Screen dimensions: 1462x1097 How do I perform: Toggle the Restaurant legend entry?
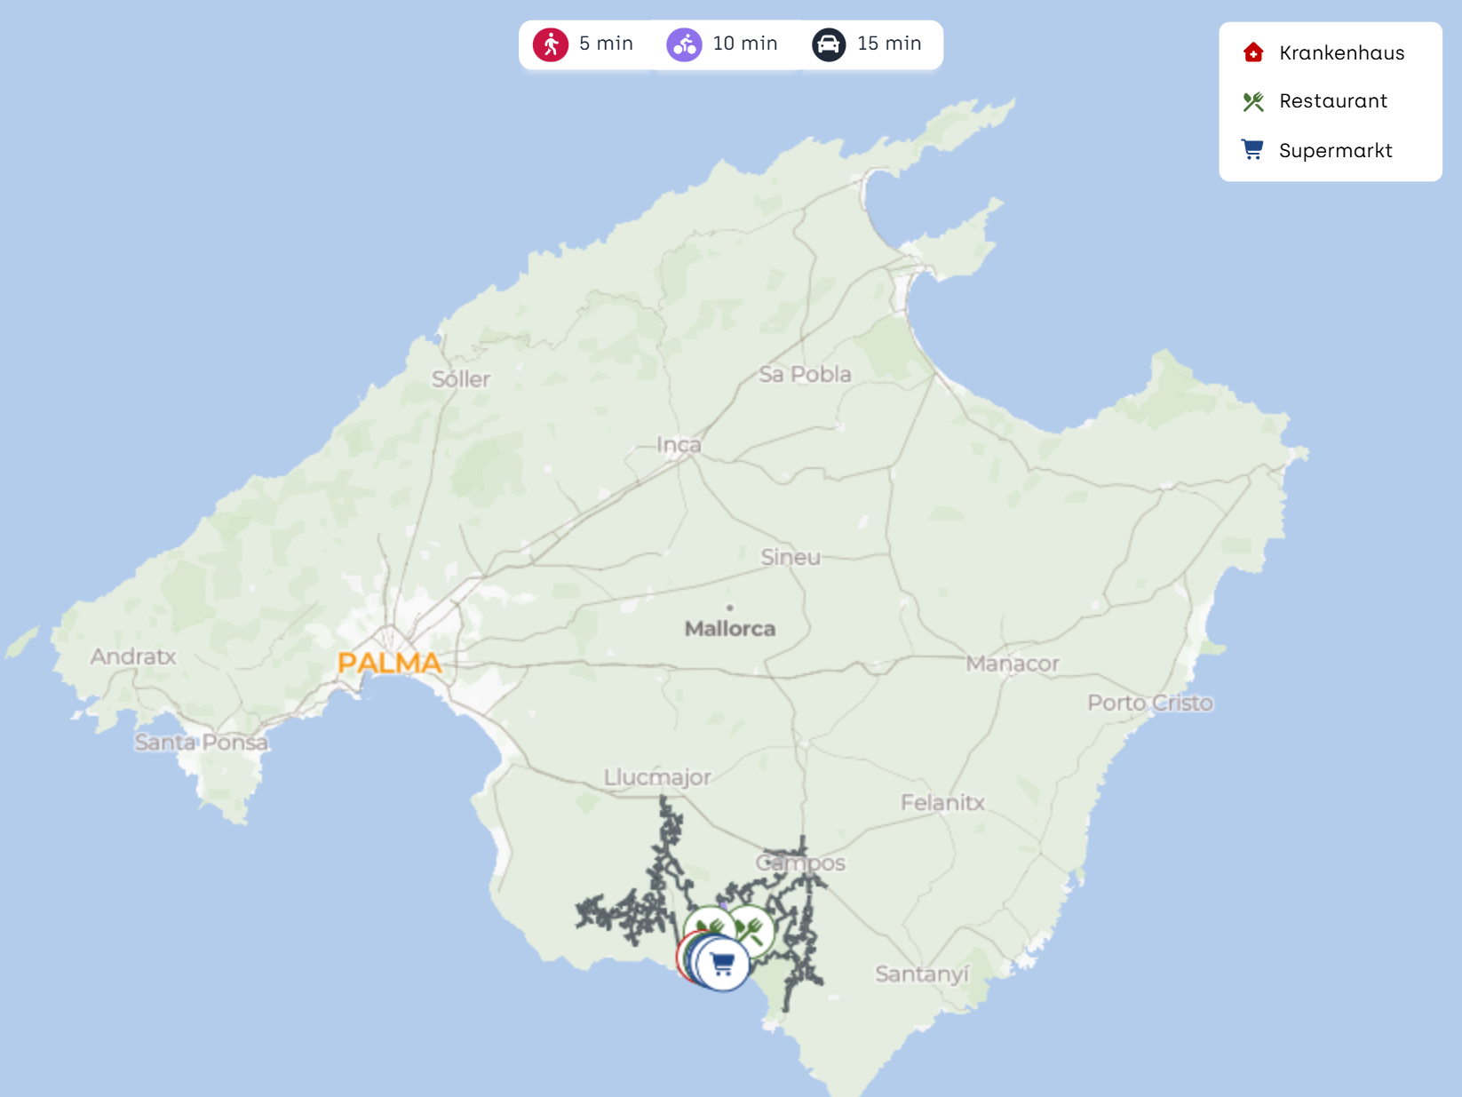click(1332, 101)
